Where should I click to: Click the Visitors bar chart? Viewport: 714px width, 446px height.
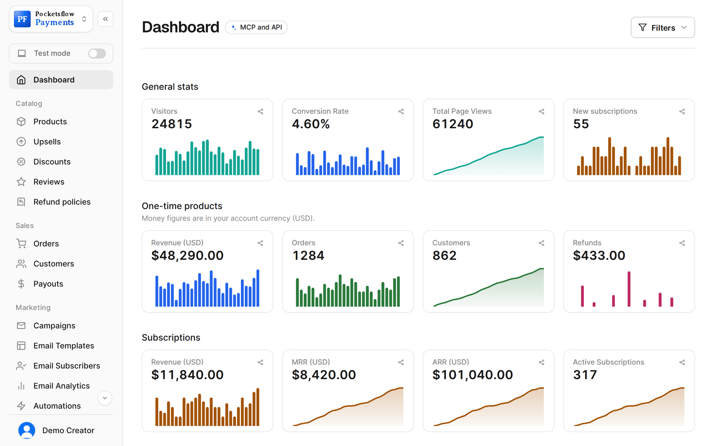[207, 157]
